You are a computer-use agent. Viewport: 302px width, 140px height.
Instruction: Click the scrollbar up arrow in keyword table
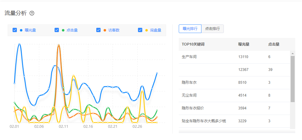[292, 53]
